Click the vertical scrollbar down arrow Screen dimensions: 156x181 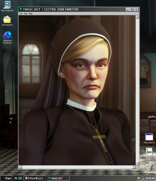pyautogui.click(x=137, y=163)
